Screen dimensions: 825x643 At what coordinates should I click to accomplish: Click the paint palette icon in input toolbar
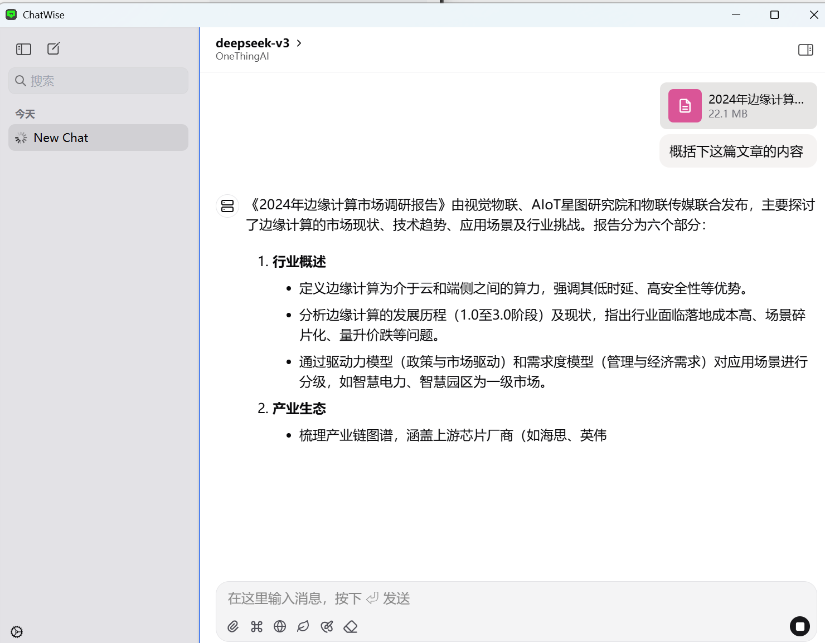(327, 627)
